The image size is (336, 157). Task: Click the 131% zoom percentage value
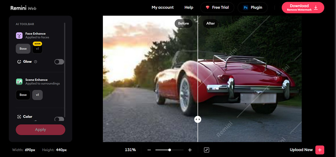[x=130, y=150]
